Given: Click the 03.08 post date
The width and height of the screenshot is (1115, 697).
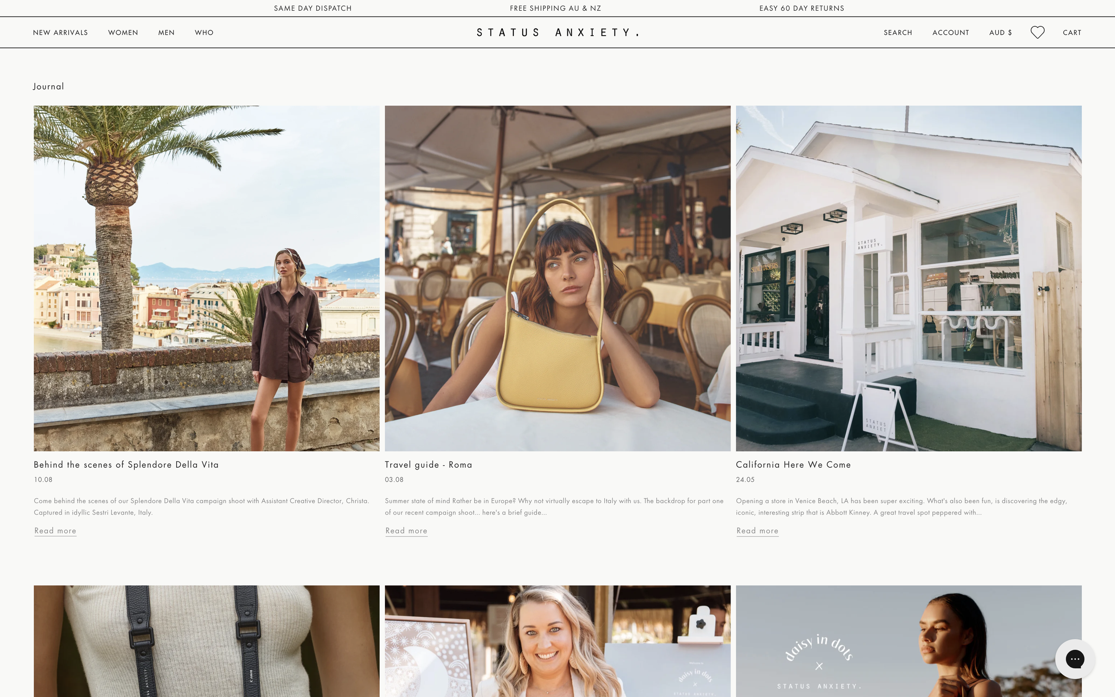Looking at the screenshot, I should tap(394, 479).
